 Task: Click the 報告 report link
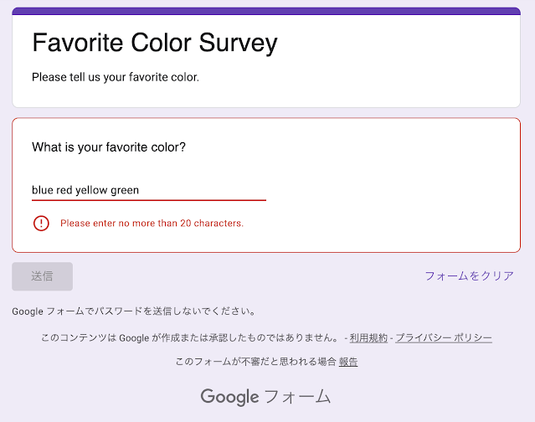click(348, 362)
